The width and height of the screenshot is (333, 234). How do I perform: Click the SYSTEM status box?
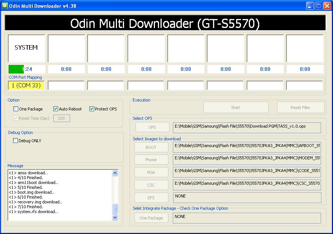26,48
